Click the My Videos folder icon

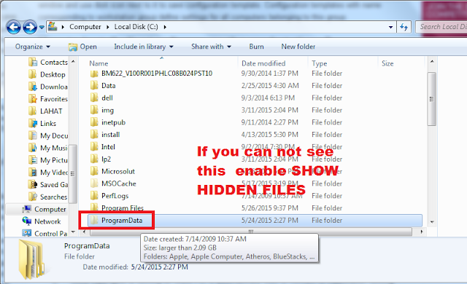pos(32,172)
